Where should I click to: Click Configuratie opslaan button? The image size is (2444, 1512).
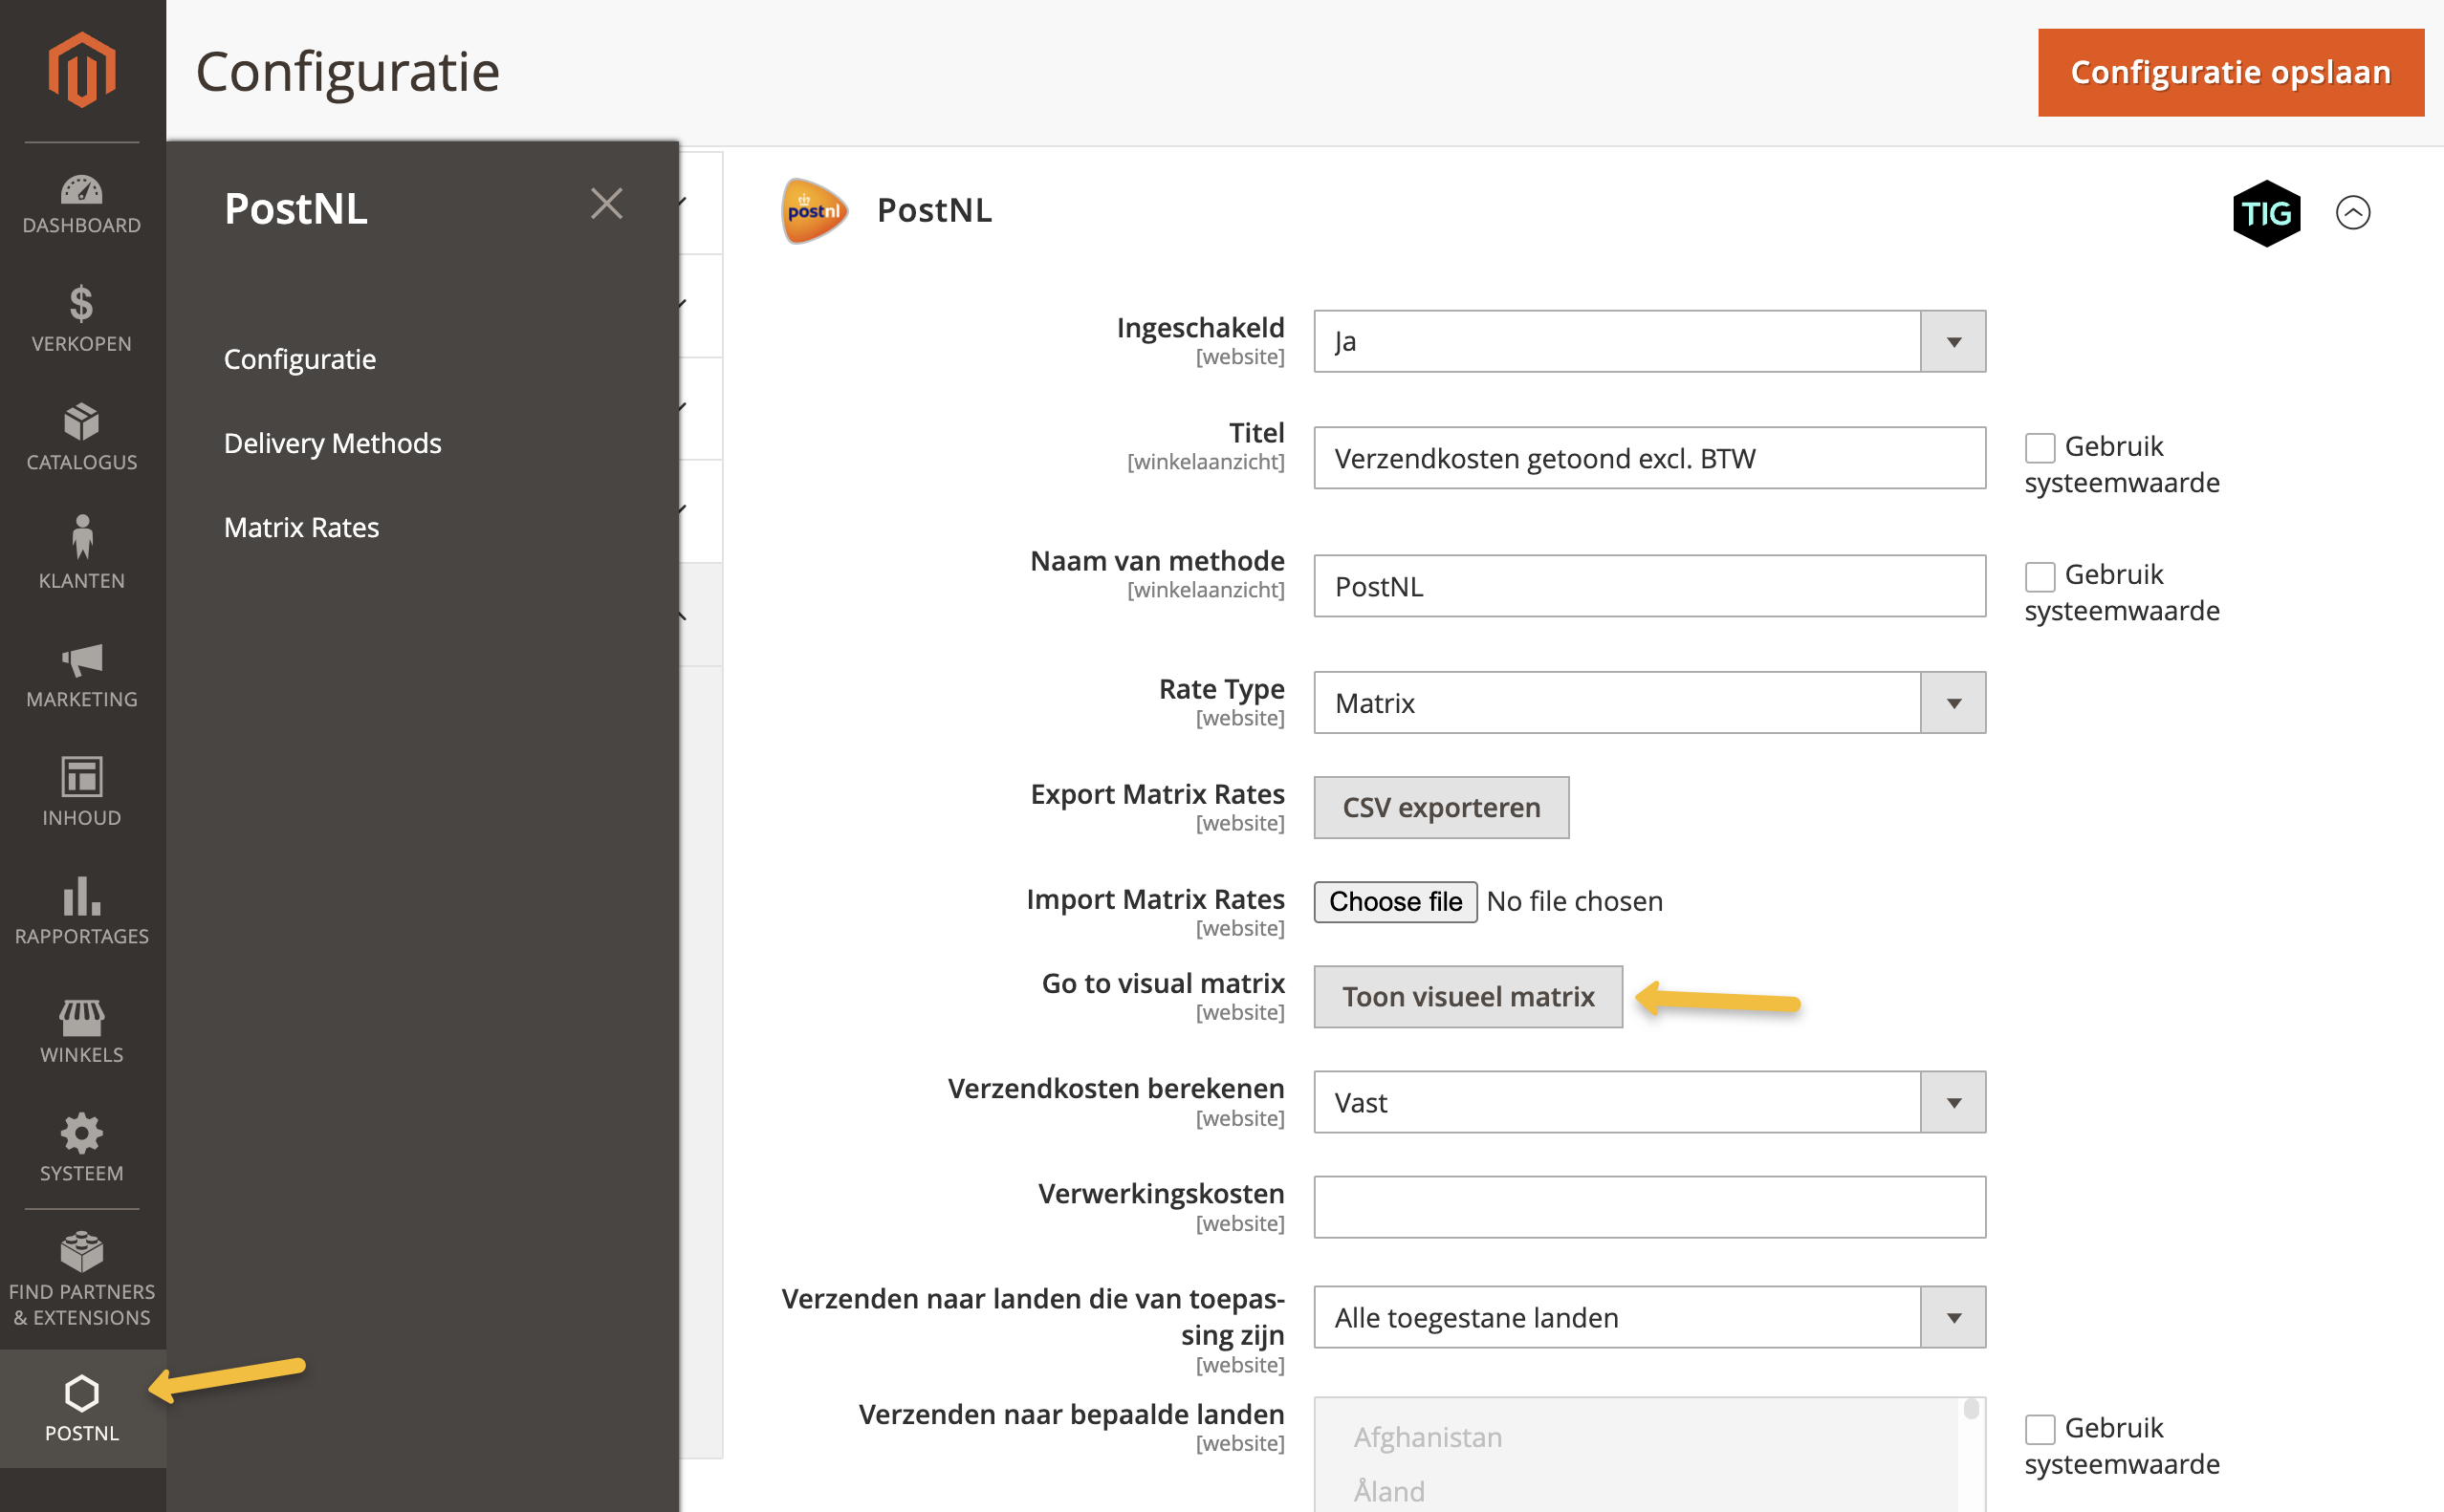click(2231, 72)
